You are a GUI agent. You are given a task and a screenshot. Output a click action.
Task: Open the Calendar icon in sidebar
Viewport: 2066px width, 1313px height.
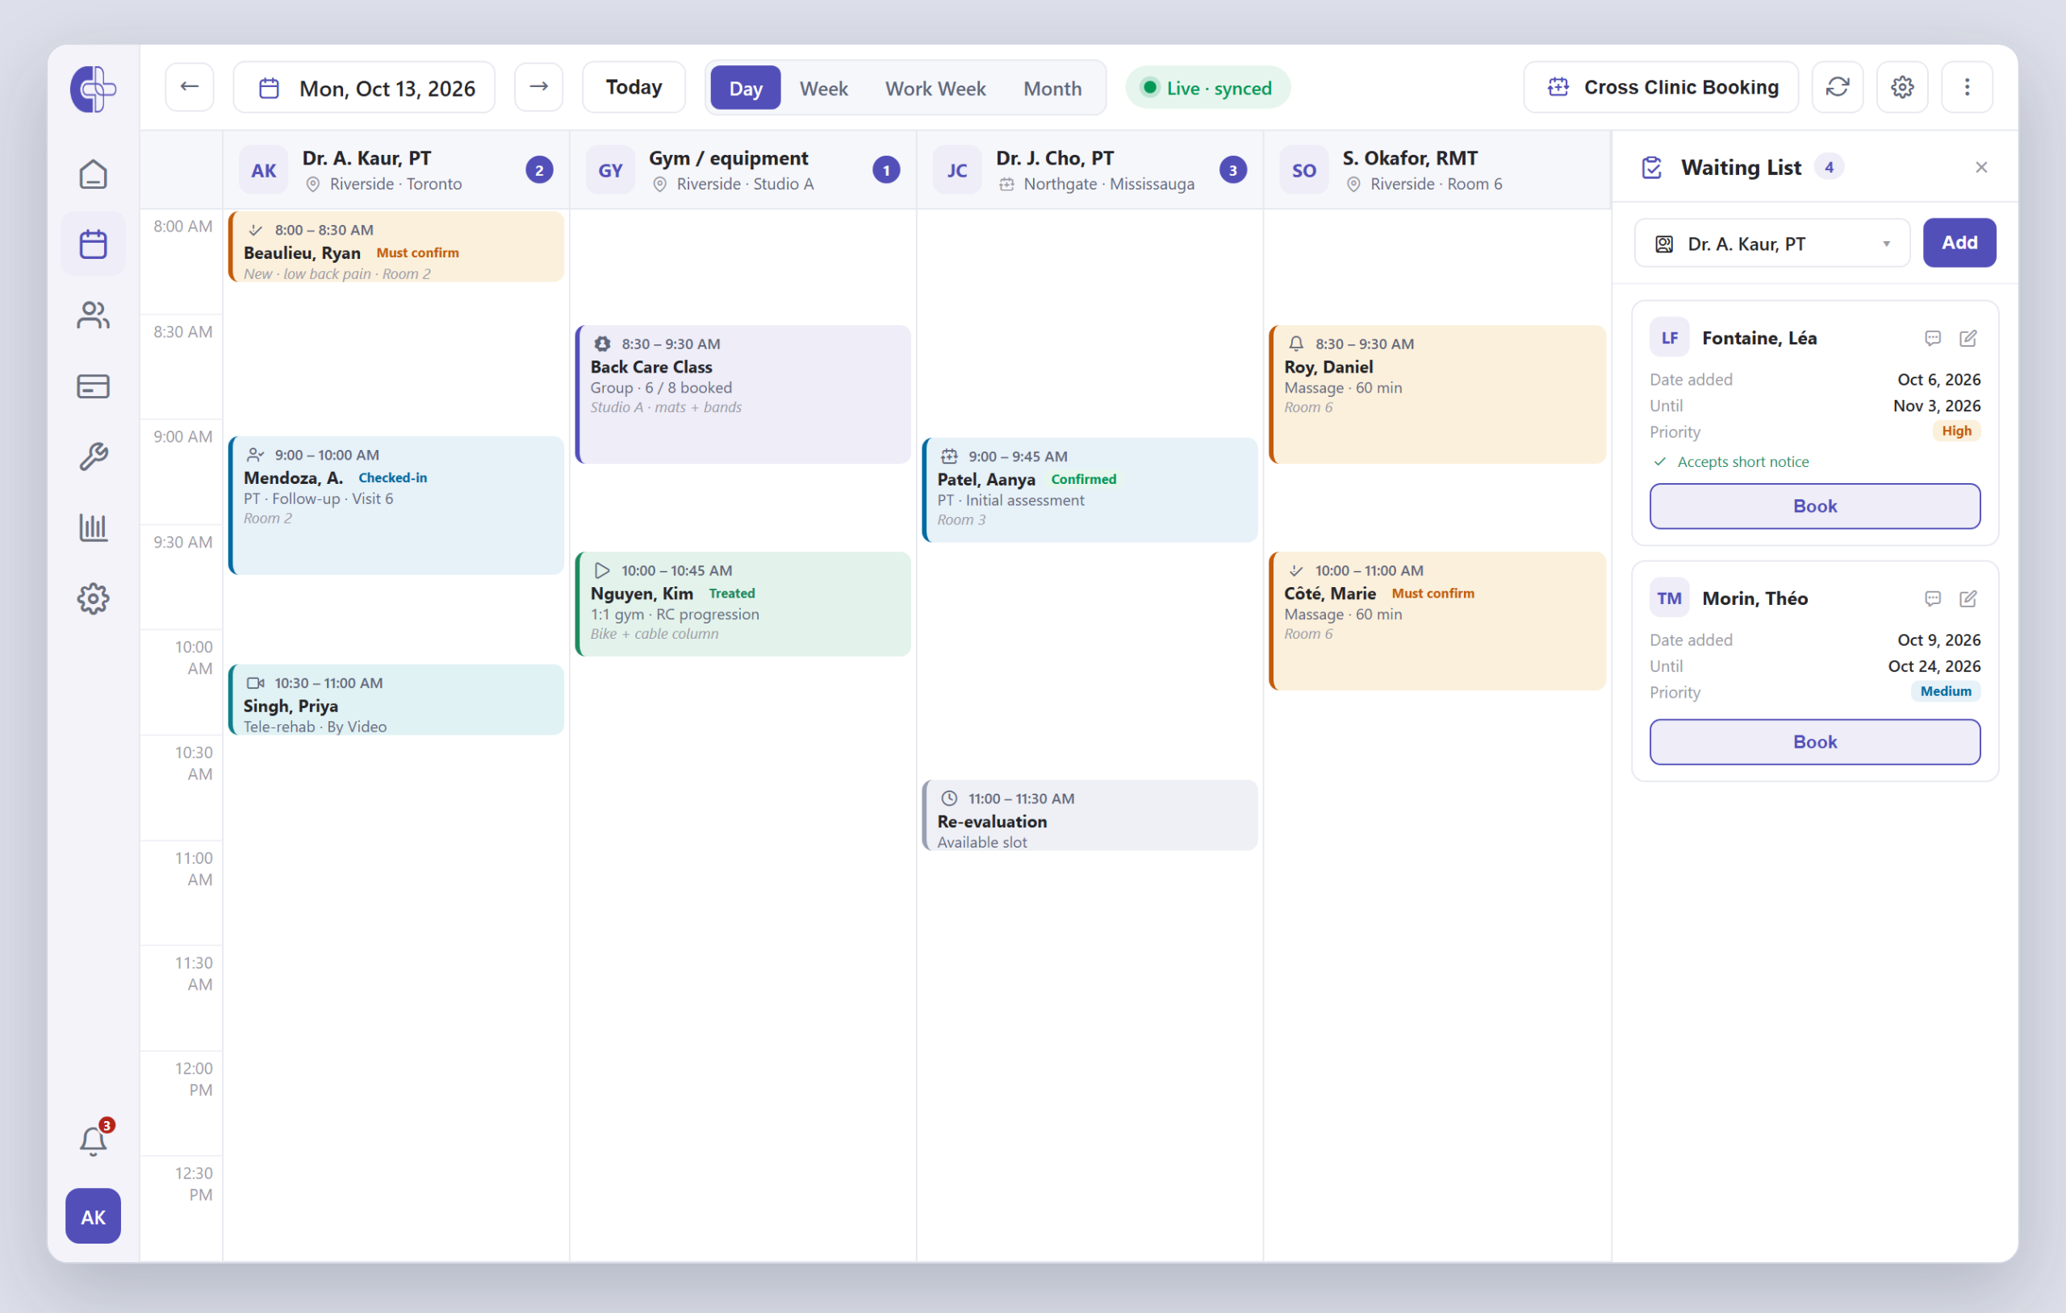coord(93,244)
